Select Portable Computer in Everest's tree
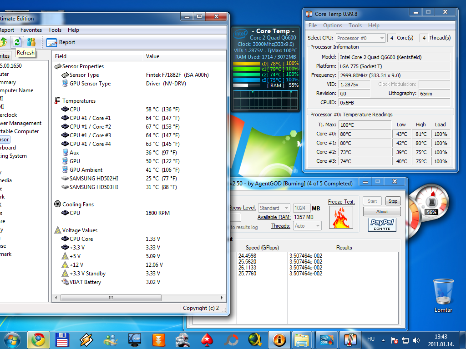 (x=19, y=131)
